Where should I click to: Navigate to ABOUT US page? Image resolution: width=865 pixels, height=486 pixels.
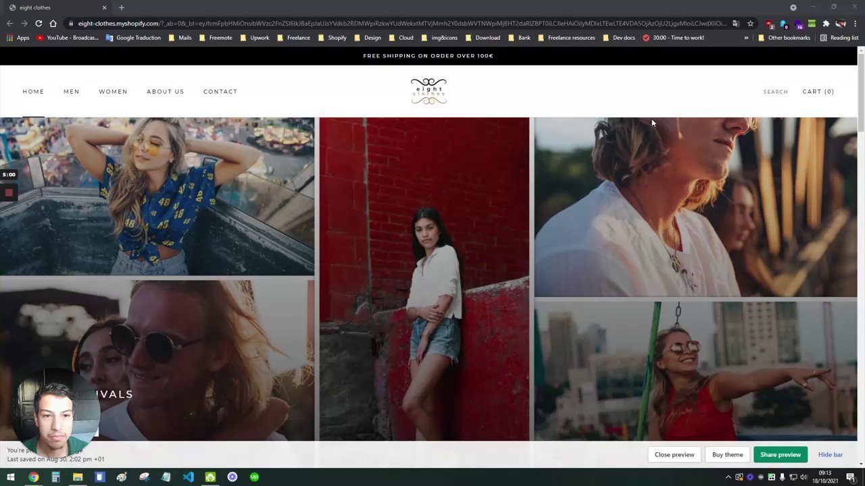165,92
